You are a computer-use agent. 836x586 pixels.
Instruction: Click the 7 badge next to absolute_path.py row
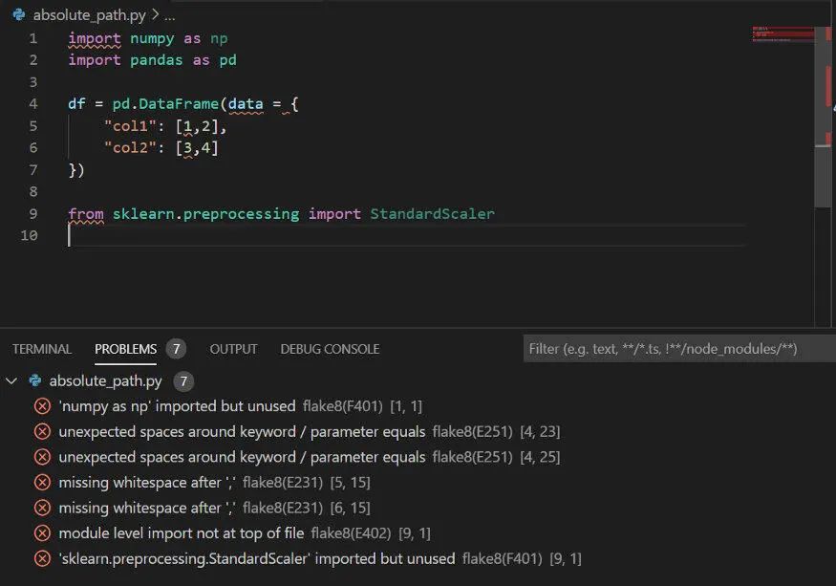point(183,381)
